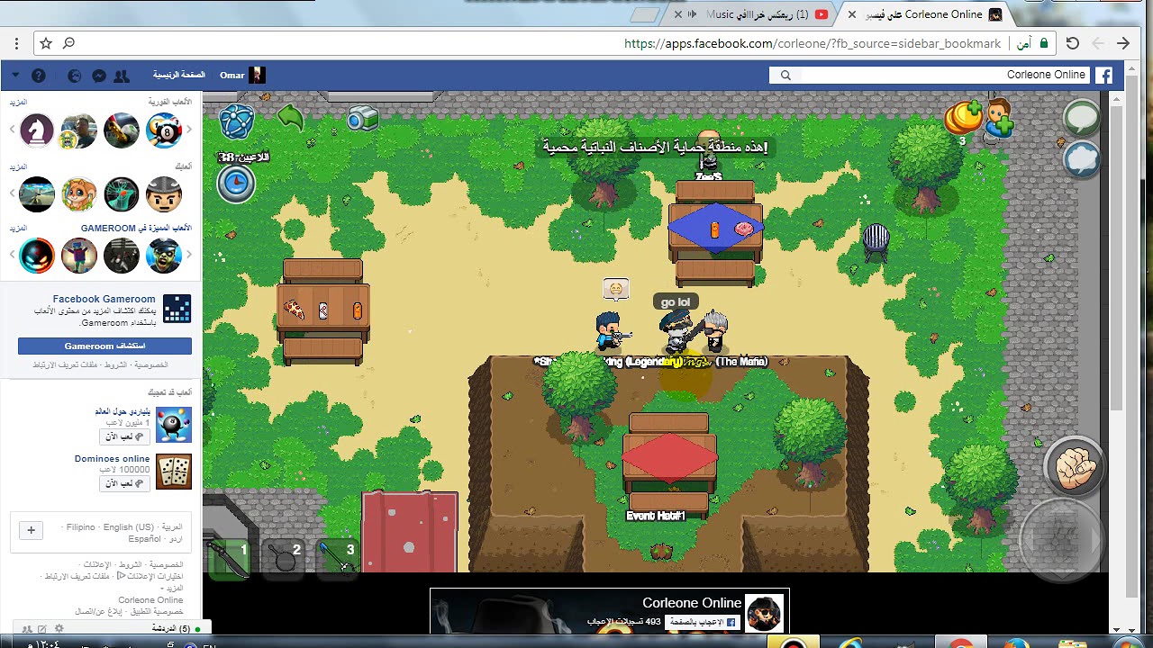This screenshot has height=648, width=1153.
Task: Open Dominoes online thumbnail
Action: point(174,472)
